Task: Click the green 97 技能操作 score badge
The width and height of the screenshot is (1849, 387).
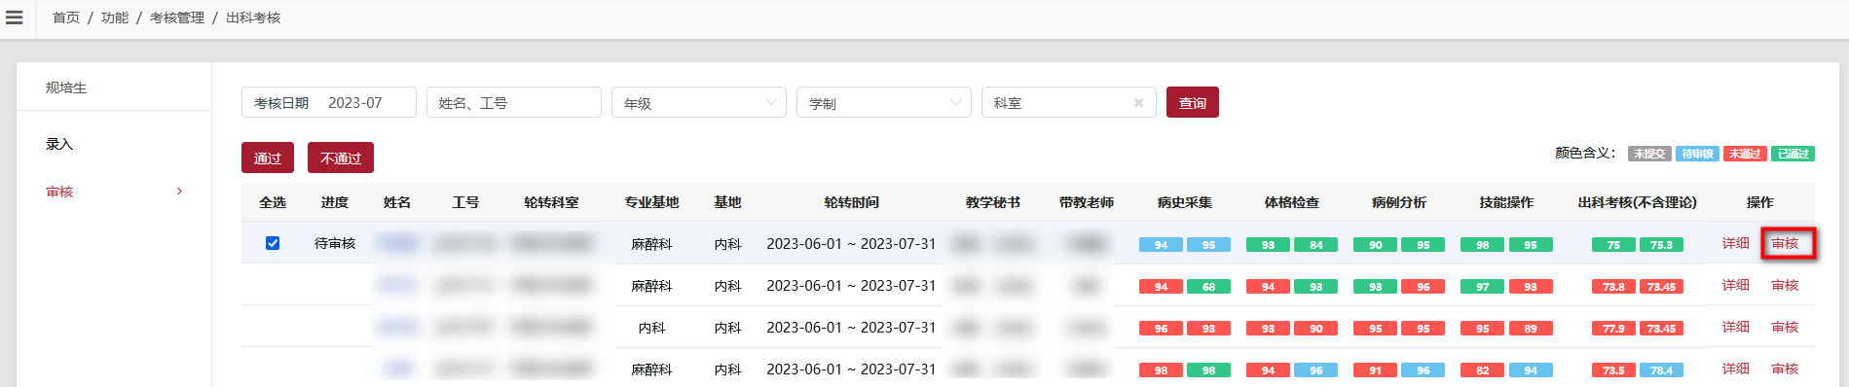Action: coord(1482,287)
